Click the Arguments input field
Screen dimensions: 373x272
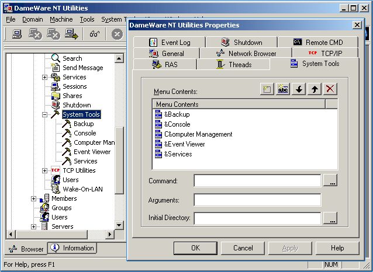point(257,200)
